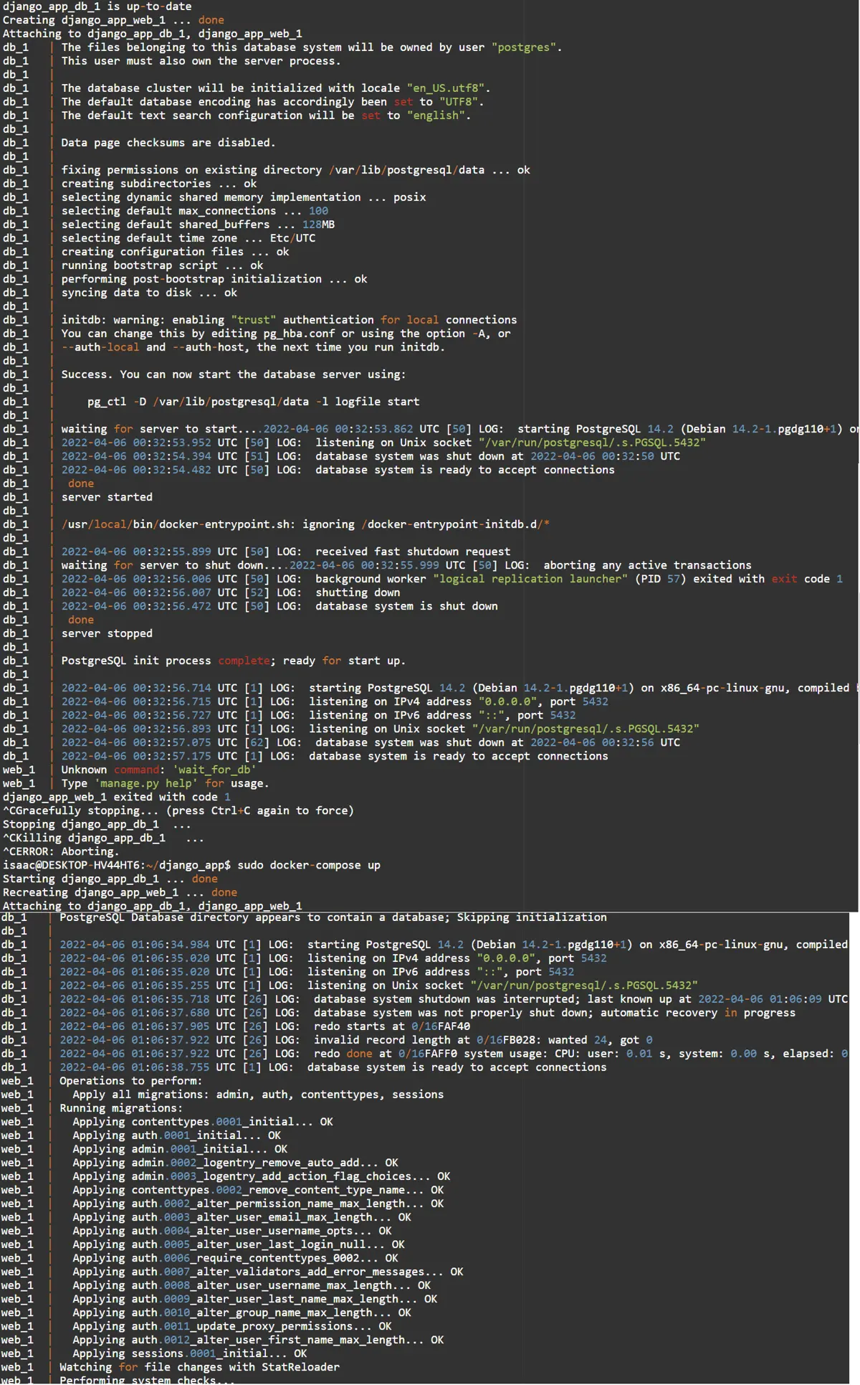Click 'Applying auth.0003_alter_user_email_max_length... OK'

click(x=242, y=1217)
